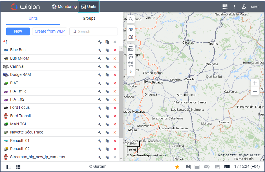265x172 pixels.
Task: Open the image gallery icon in bottom bar
Action: coord(217,167)
